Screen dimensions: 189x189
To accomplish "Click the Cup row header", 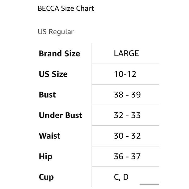I will point(46,177).
